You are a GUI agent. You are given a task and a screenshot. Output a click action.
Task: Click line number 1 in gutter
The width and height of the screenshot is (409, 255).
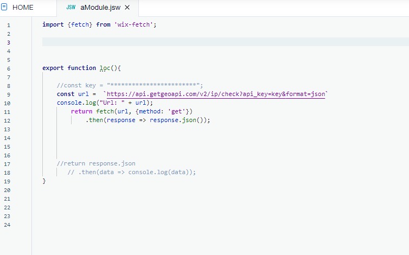point(9,25)
